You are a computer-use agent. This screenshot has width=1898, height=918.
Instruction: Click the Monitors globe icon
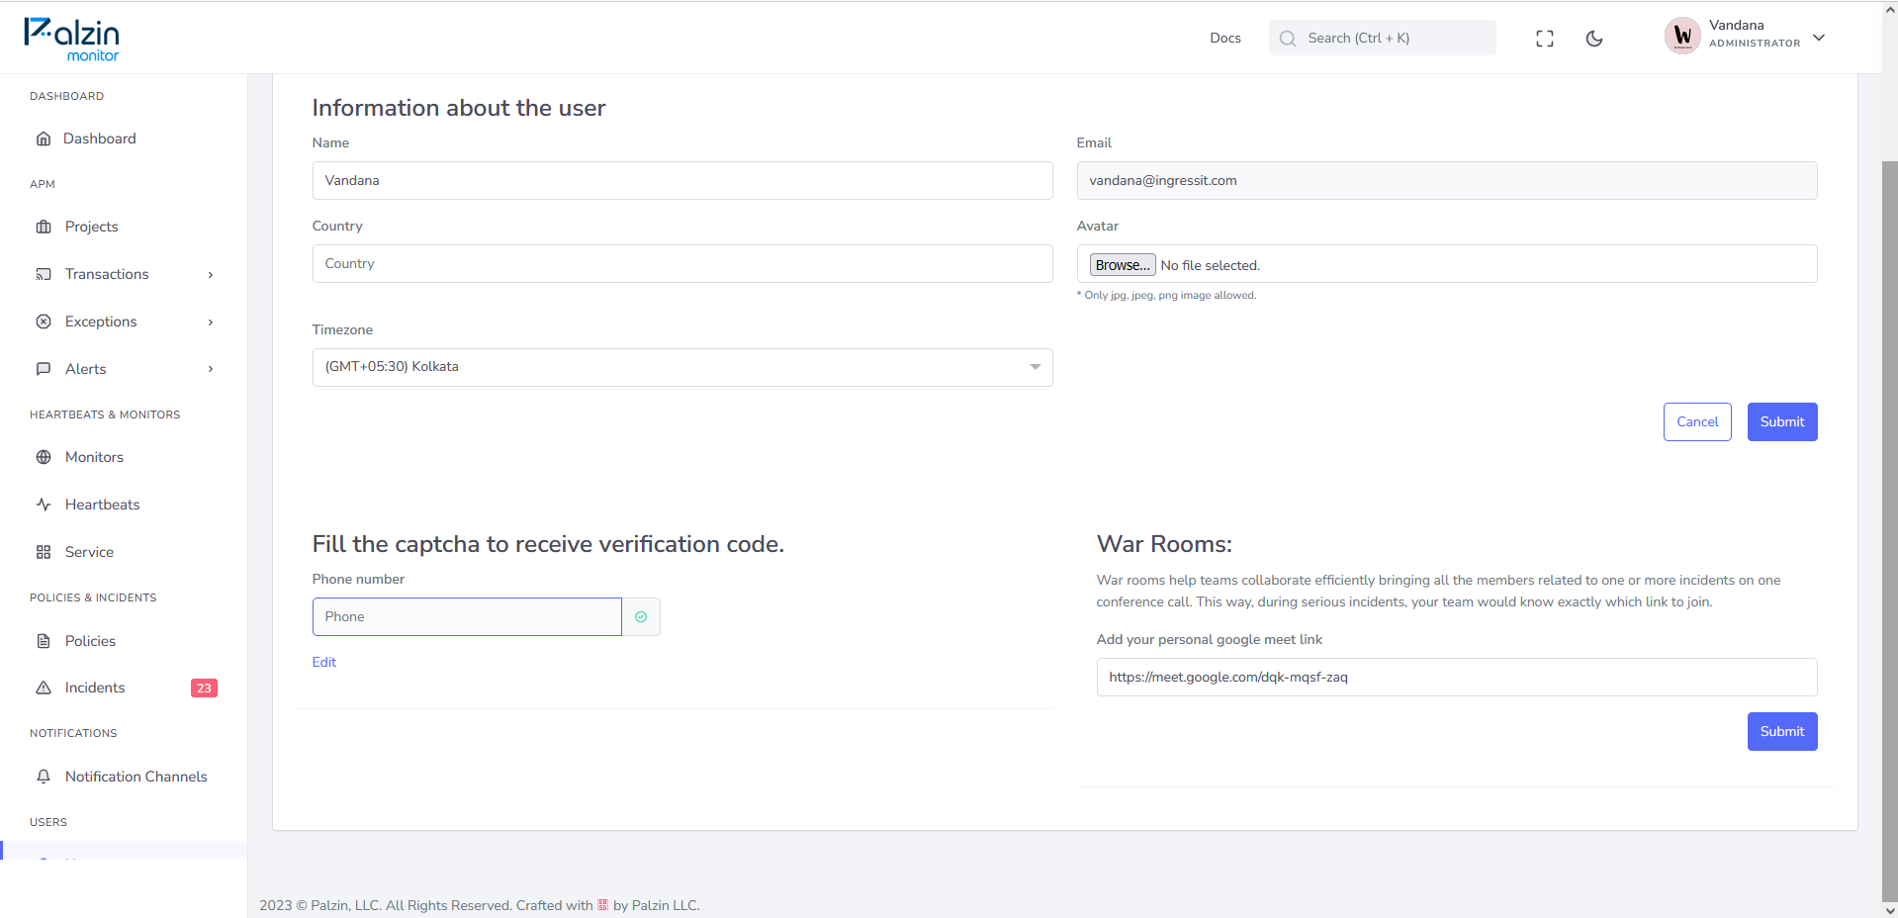[44, 457]
